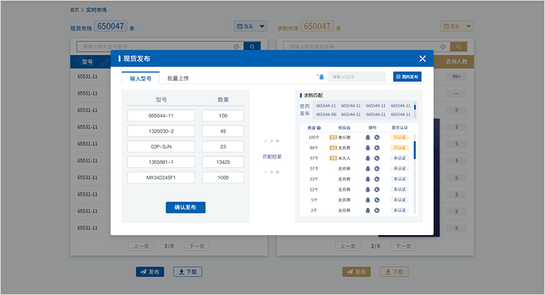Click the blue 发布 button at the bottom
The height and width of the screenshot is (295, 545).
[x=150, y=271]
